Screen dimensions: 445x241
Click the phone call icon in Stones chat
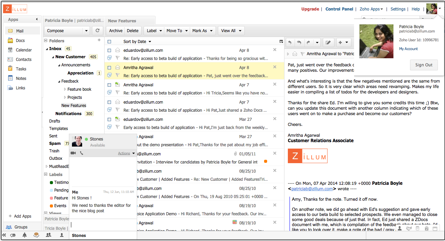[x=81, y=153]
